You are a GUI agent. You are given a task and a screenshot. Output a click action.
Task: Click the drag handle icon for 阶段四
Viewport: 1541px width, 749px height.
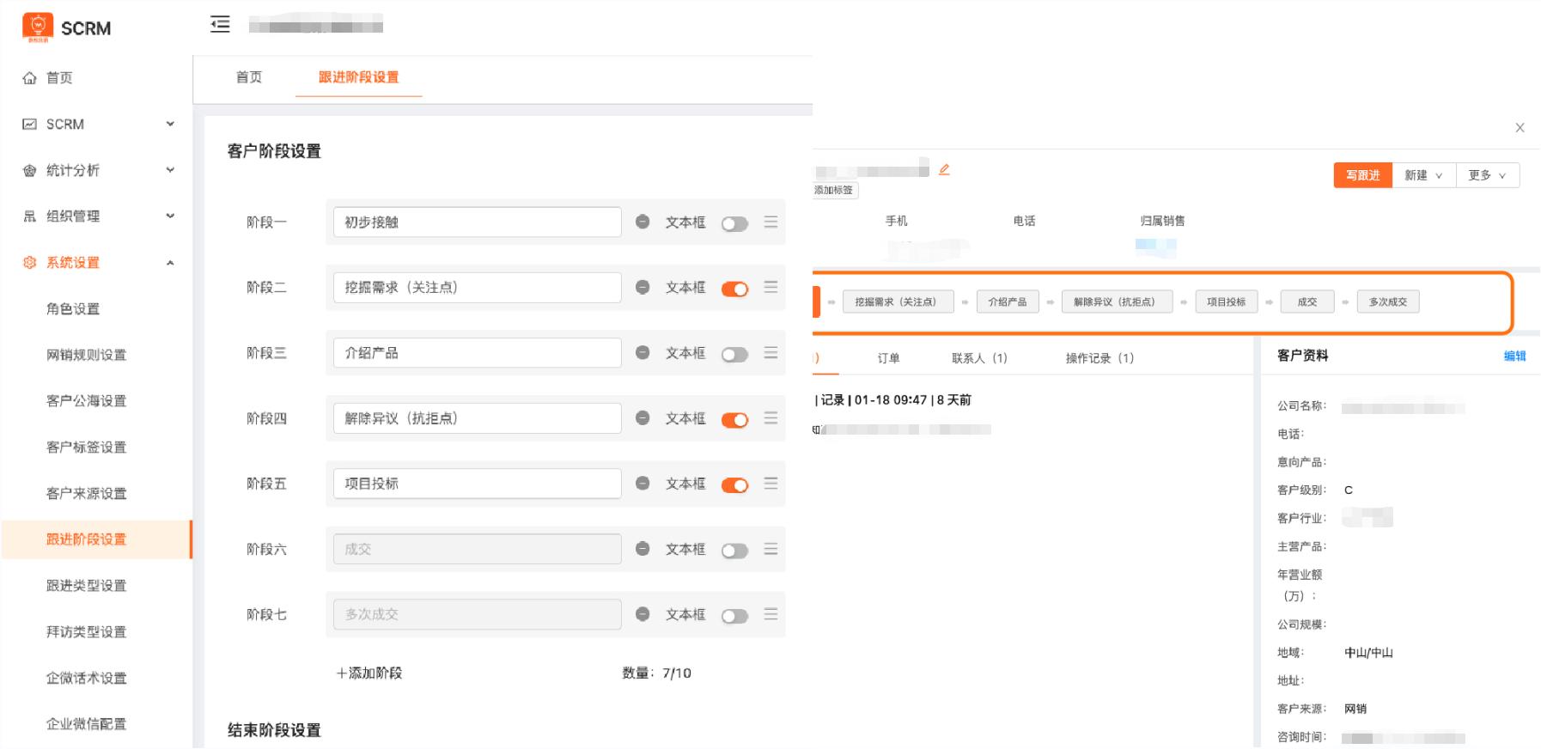[x=770, y=417]
